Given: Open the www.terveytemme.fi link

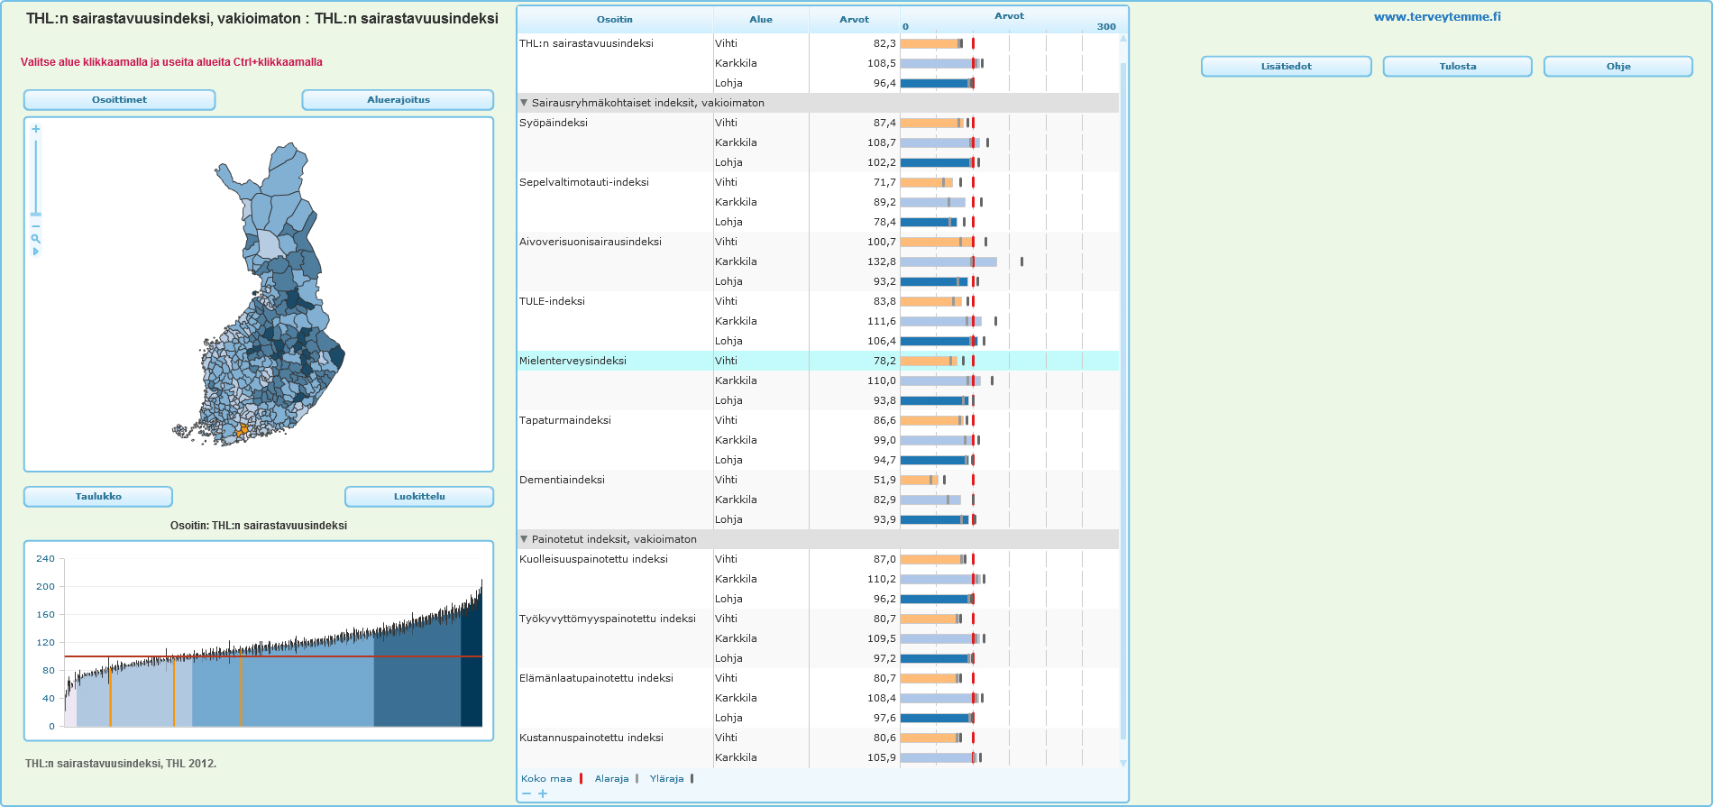Looking at the screenshot, I should [1437, 17].
